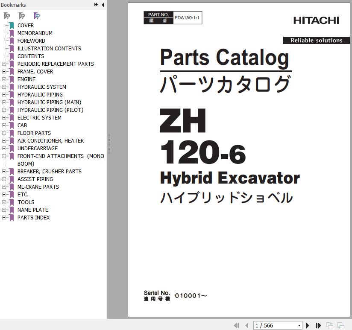Open the FOREWORD bookmark
Image resolution: width=352 pixels, height=330 pixels.
pyautogui.click(x=31, y=41)
